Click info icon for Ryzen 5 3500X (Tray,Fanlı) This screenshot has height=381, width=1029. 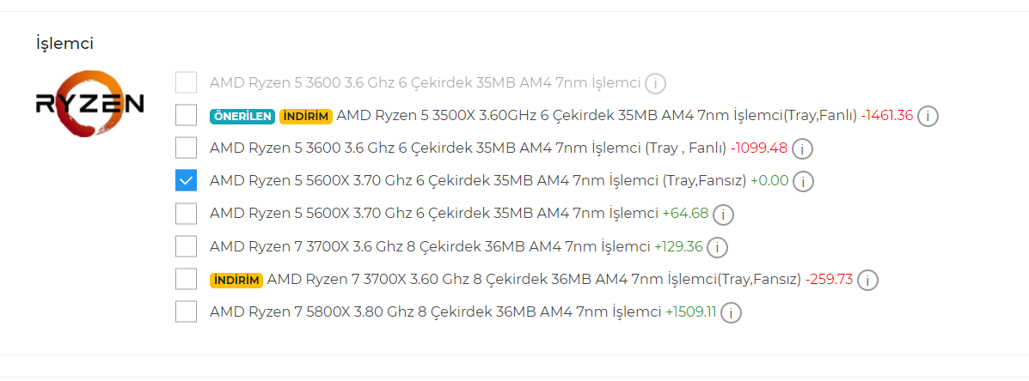(928, 116)
